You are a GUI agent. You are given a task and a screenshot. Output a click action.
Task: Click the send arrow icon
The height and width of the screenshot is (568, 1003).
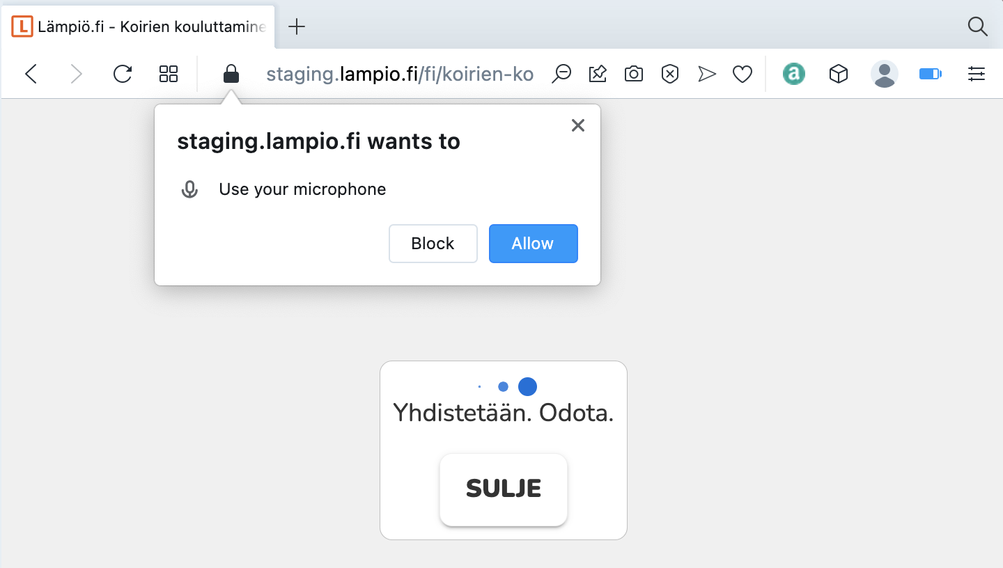point(707,74)
